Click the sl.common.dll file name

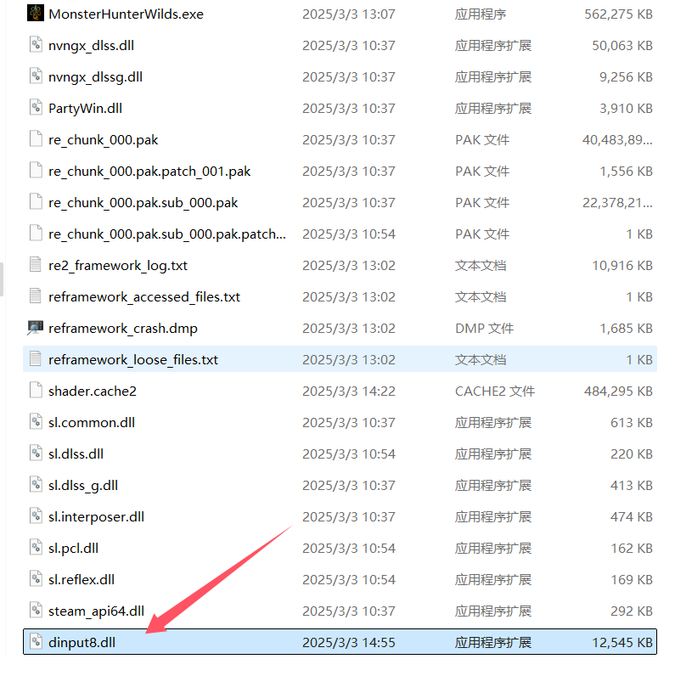92,422
